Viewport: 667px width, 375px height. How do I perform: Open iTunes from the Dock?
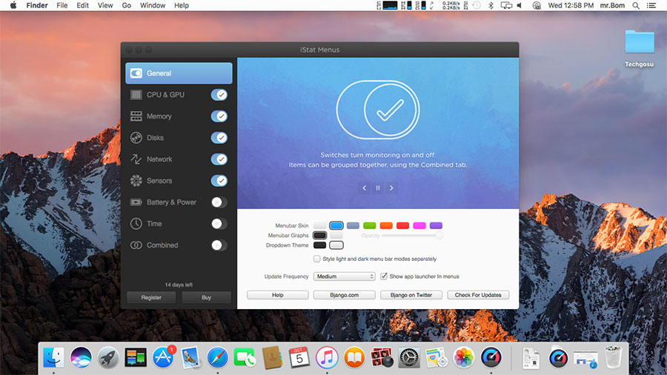pyautogui.click(x=327, y=357)
